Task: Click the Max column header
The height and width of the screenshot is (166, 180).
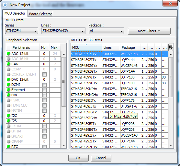Action: (55, 47)
